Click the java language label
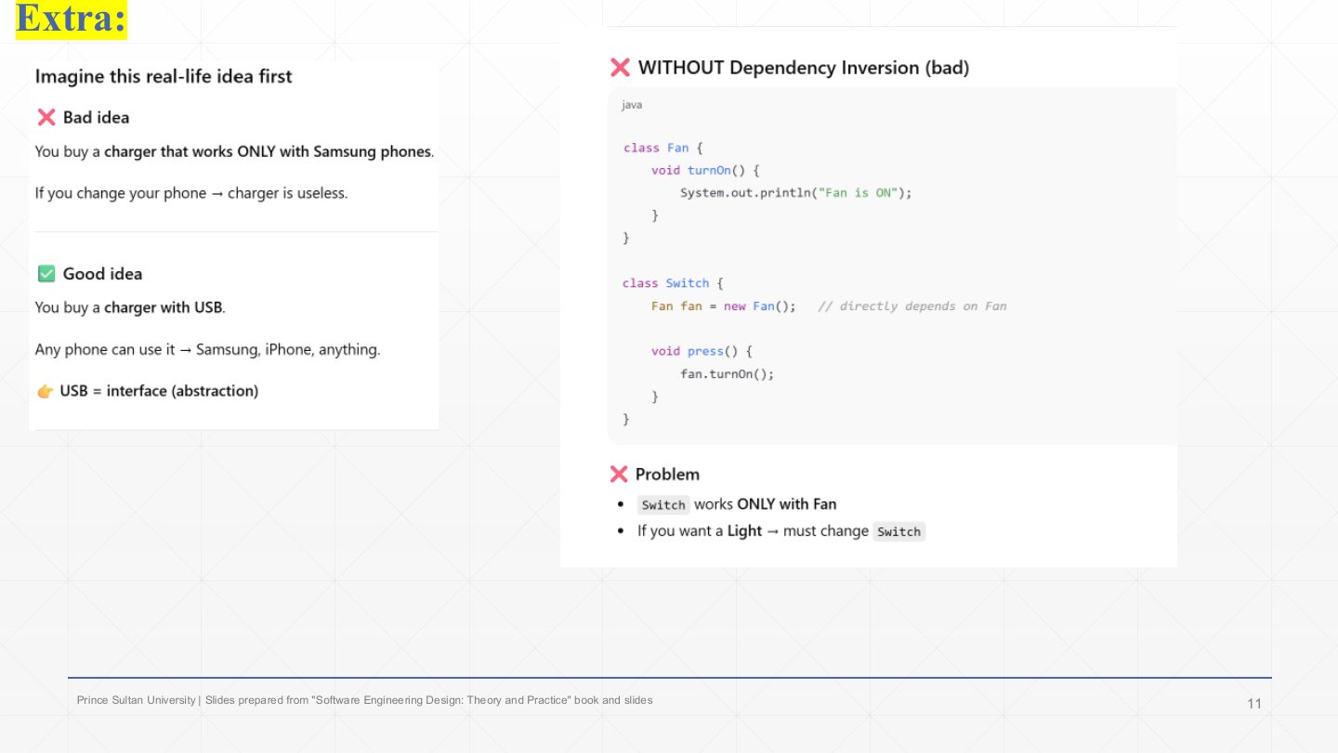 click(632, 105)
